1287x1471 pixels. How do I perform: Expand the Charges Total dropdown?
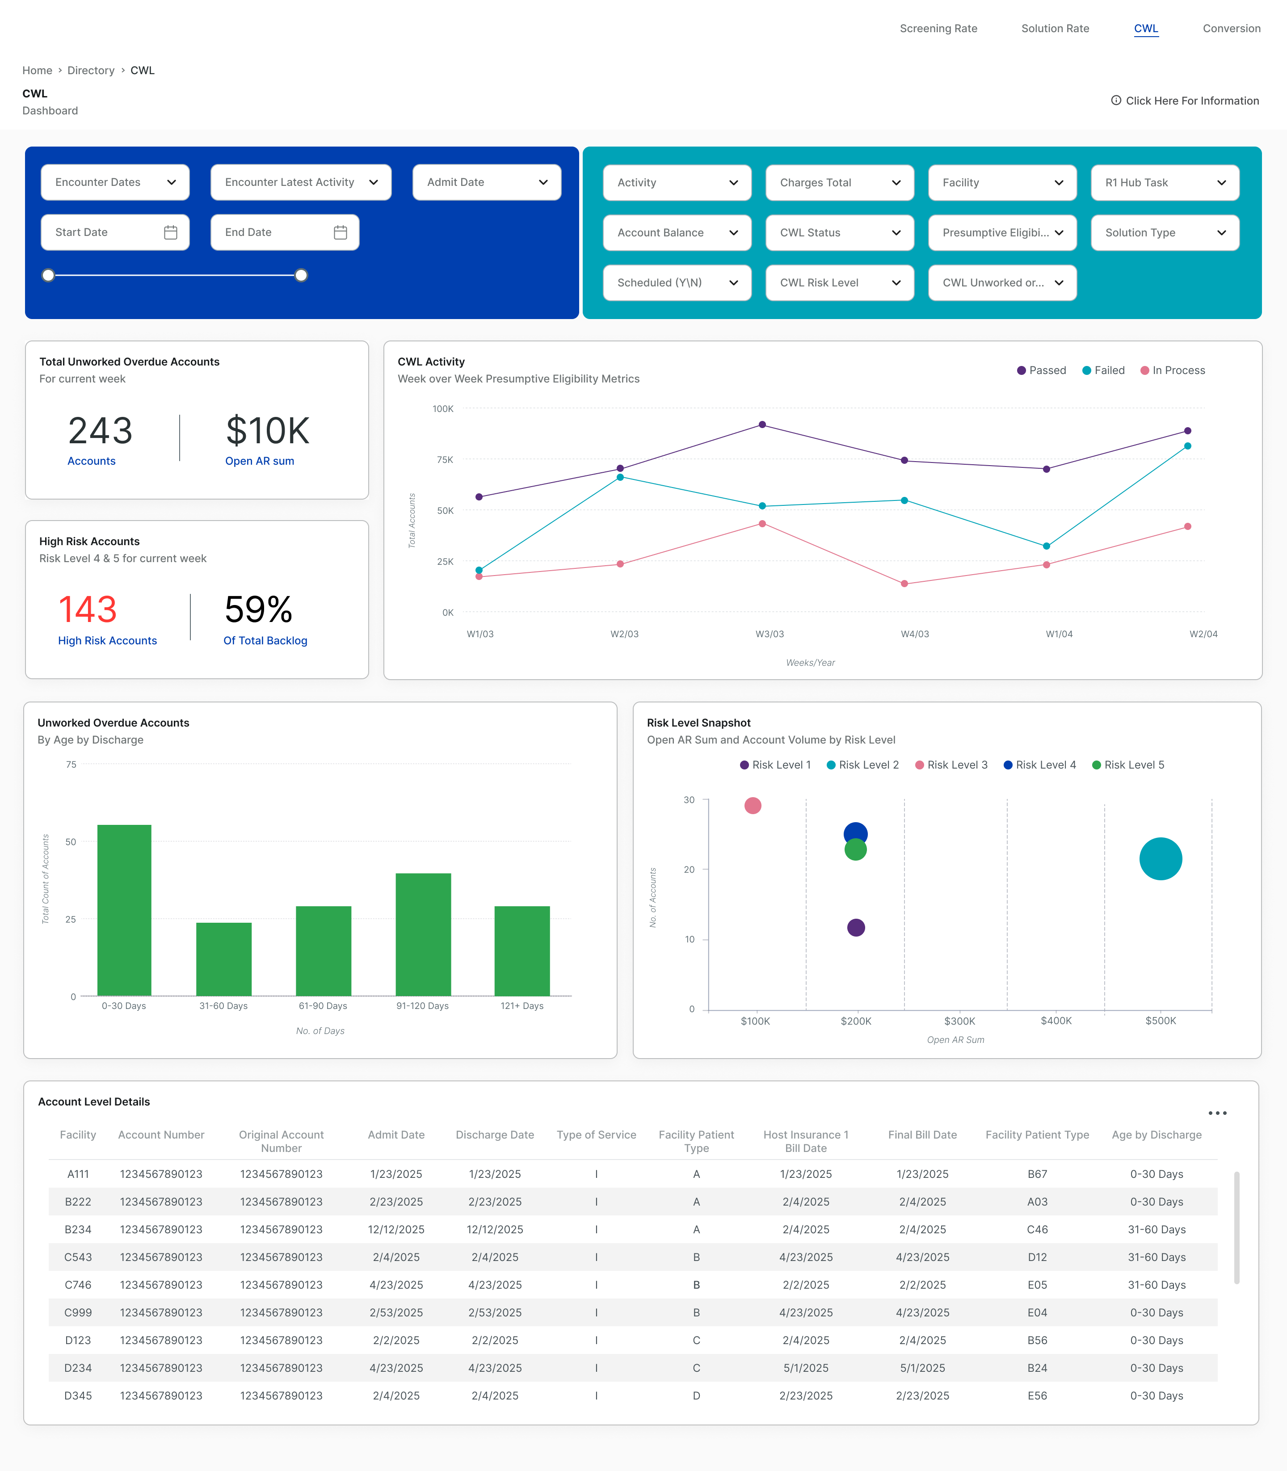[x=840, y=183]
